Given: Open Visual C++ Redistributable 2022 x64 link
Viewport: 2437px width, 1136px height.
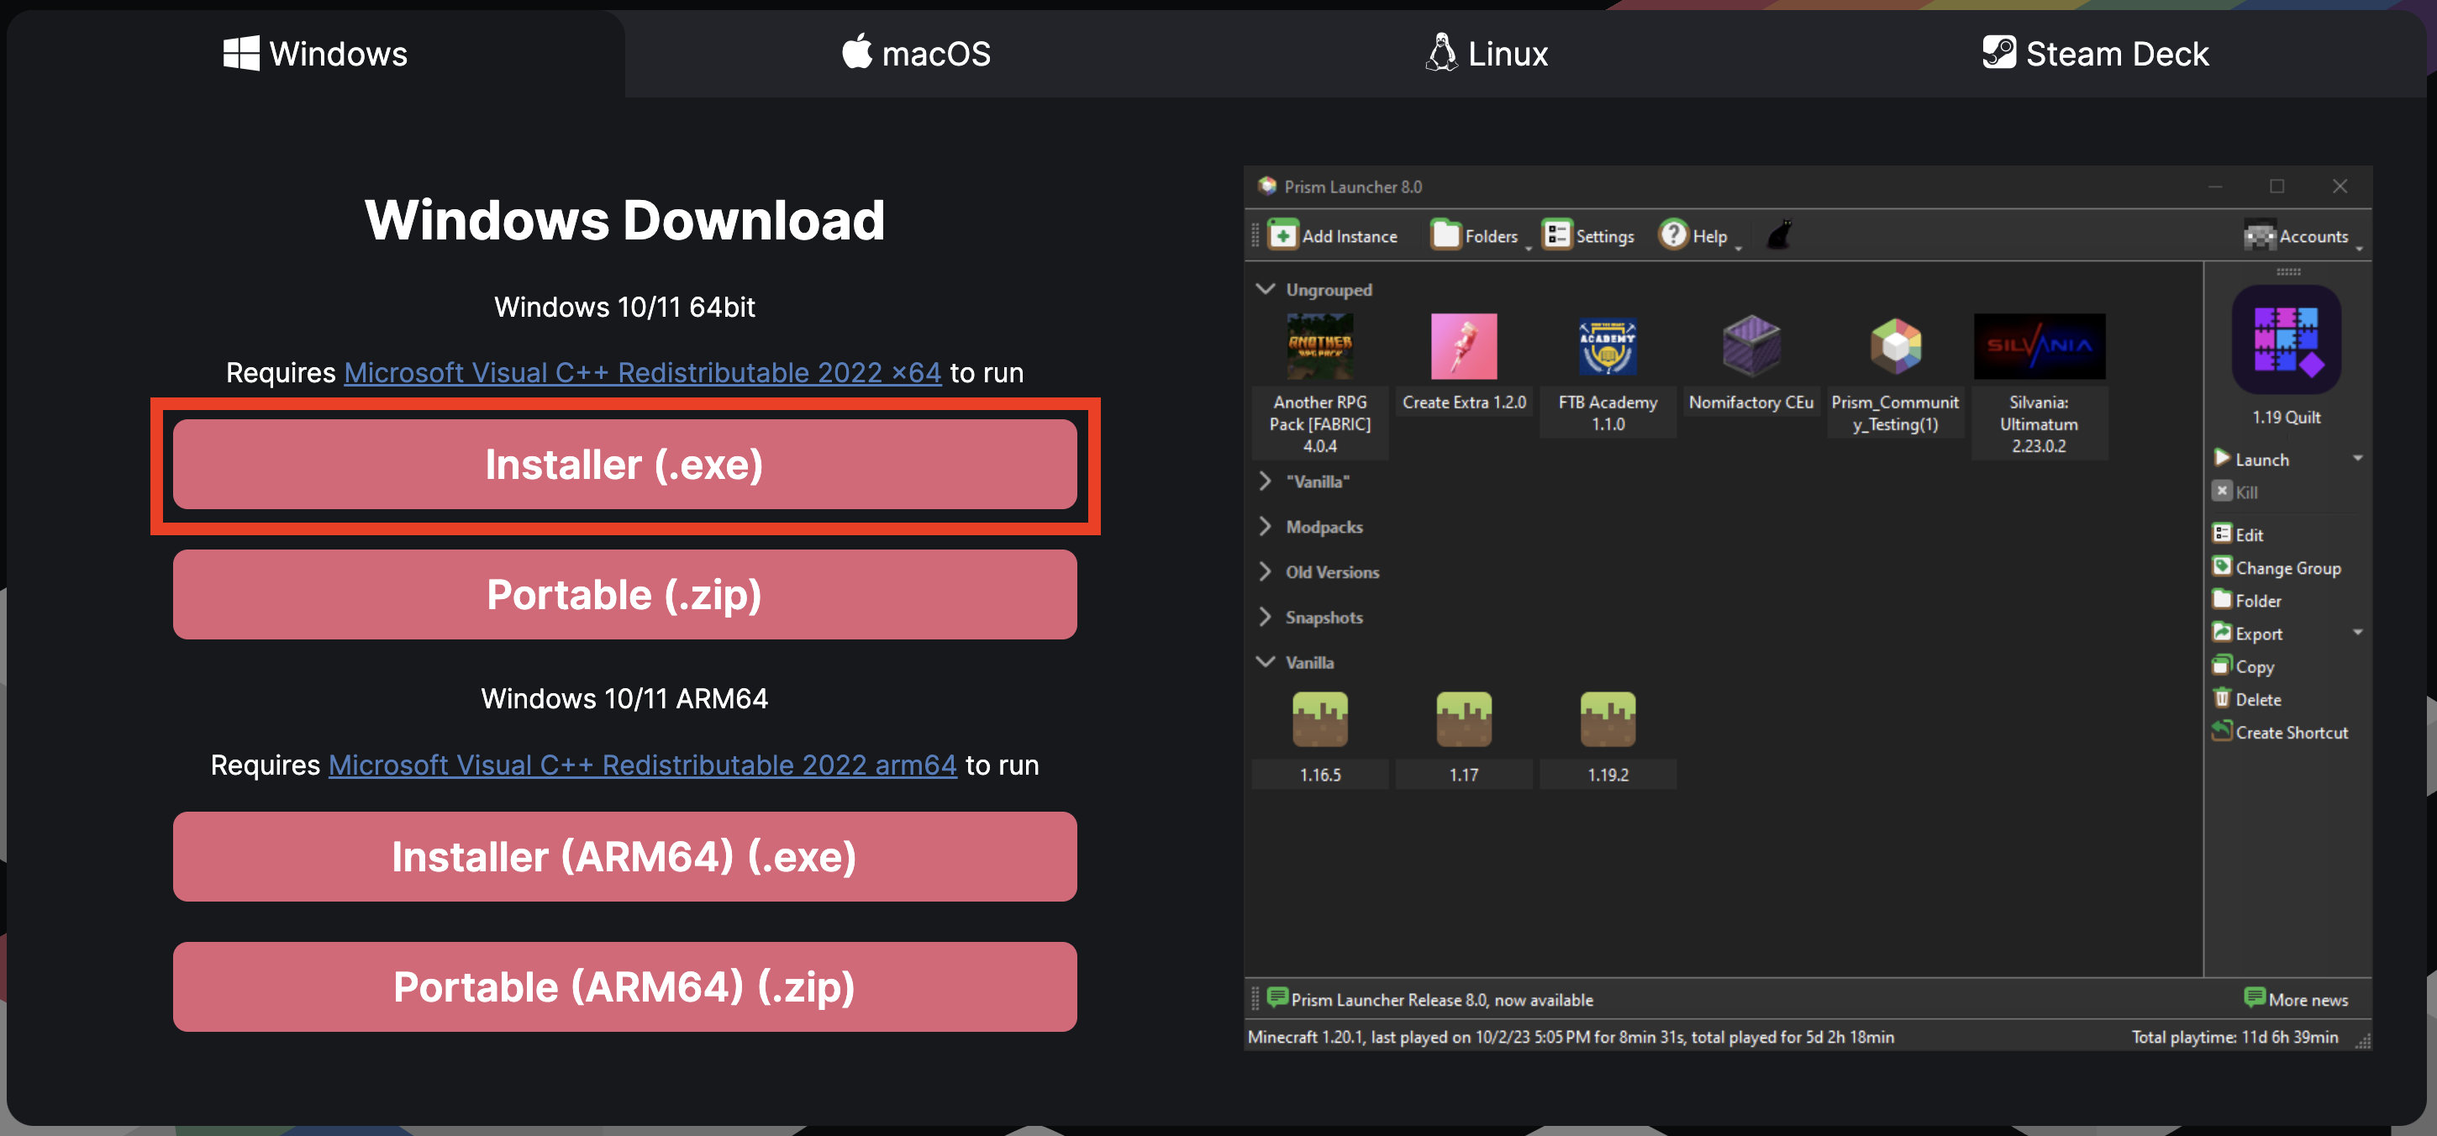Looking at the screenshot, I should point(642,373).
